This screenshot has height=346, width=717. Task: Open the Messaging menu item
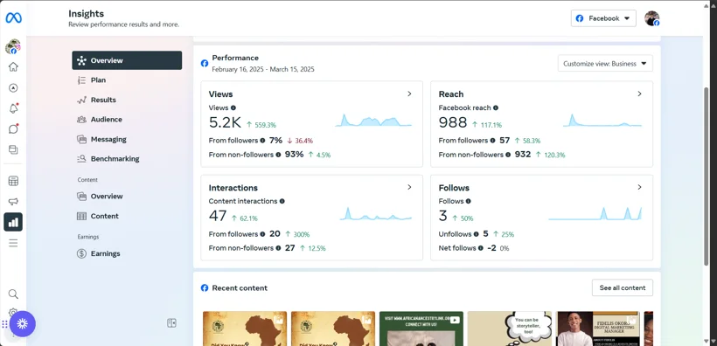[x=127, y=139]
